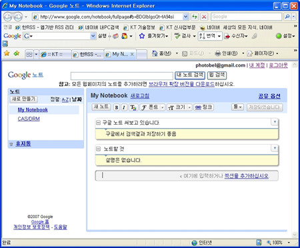Viewport: 300px width, 248px height.
Task: Go forward with the browser Forward button
Action: coord(18,17)
